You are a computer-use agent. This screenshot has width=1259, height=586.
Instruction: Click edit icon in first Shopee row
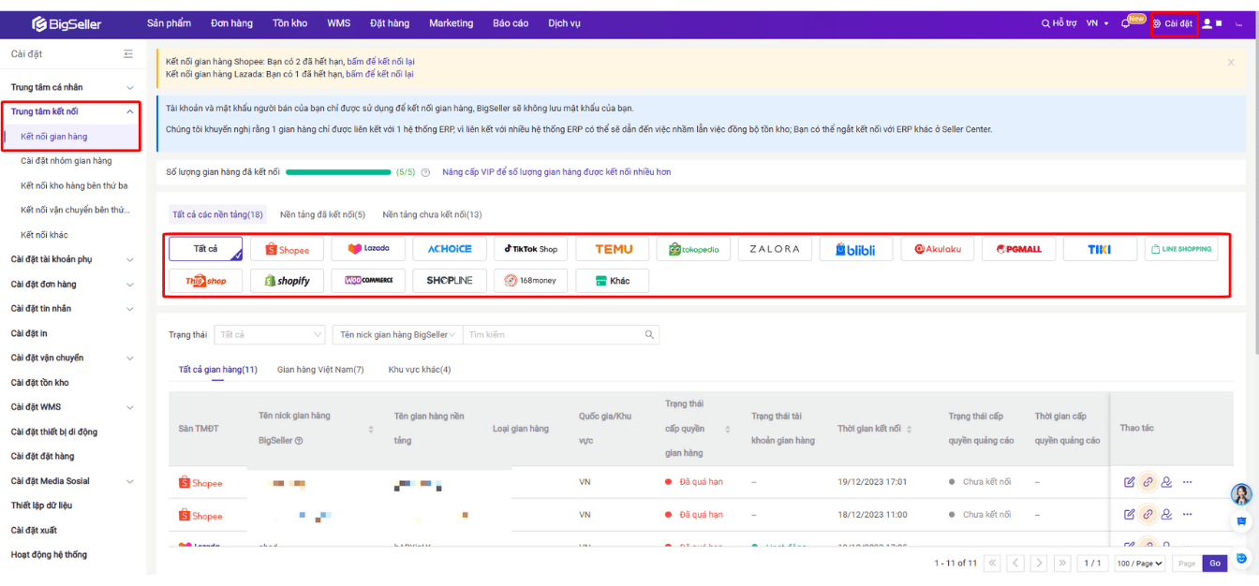tap(1130, 482)
